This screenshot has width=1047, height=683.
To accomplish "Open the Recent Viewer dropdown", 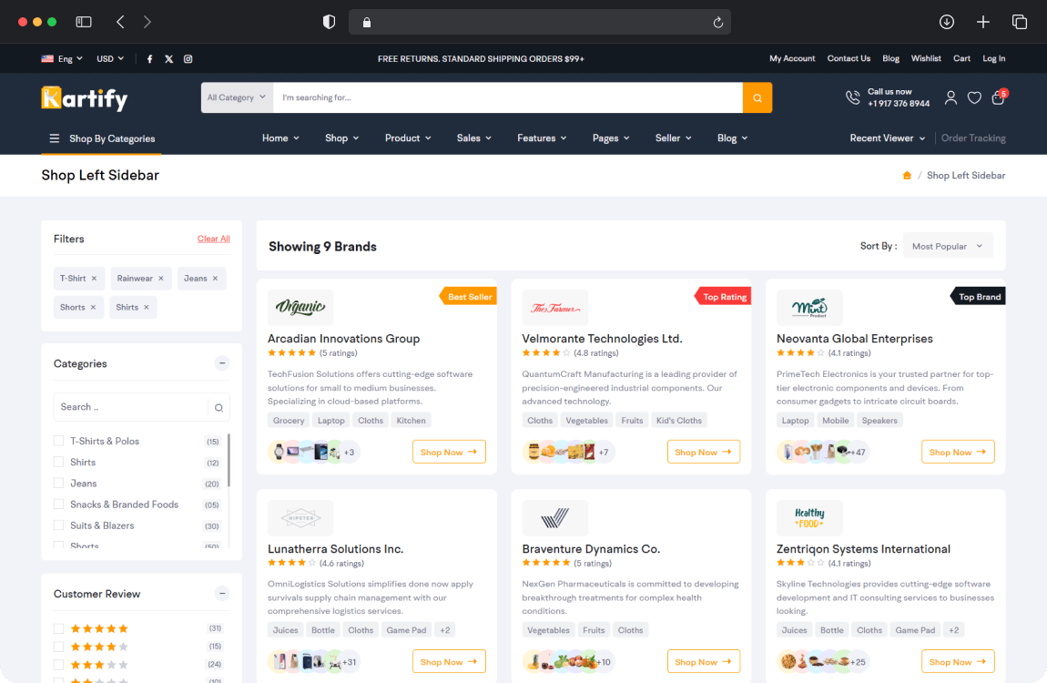I will coord(888,138).
